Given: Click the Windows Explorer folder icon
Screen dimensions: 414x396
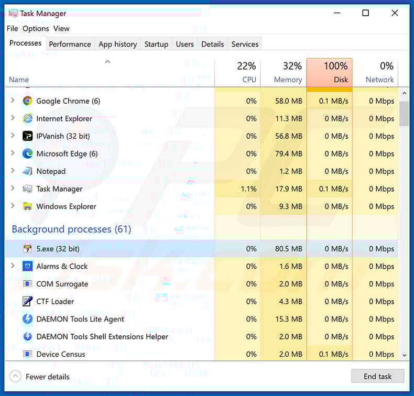Looking at the screenshot, I should point(27,206).
